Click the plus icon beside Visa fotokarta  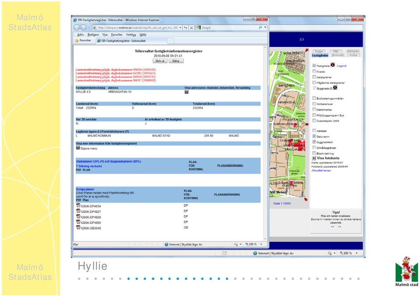pyautogui.click(x=314, y=158)
